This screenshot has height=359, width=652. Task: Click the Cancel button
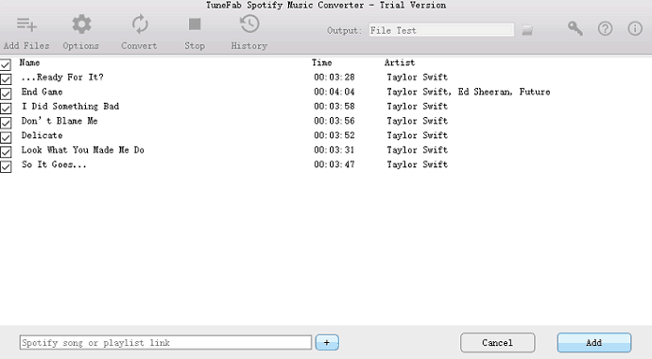point(497,343)
